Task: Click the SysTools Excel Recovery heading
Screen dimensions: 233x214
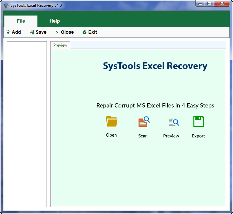Action: 155,66
